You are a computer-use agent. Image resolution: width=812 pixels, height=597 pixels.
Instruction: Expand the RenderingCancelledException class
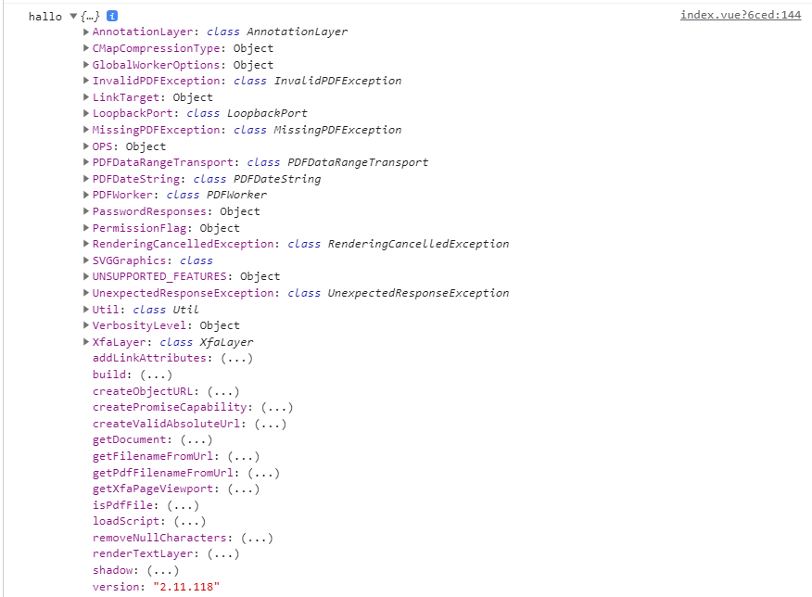pyautogui.click(x=85, y=244)
